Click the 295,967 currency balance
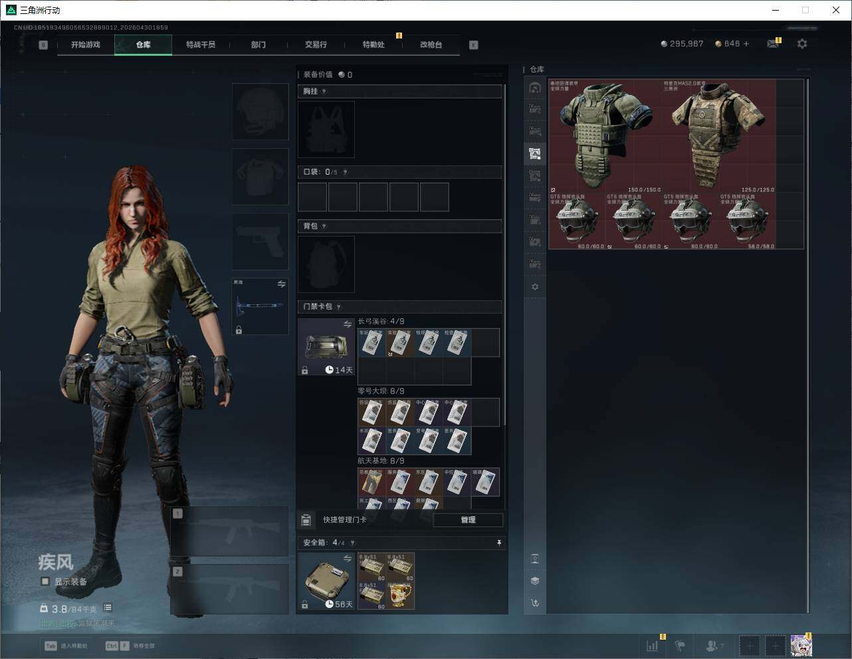The width and height of the screenshot is (852, 659). click(x=682, y=44)
